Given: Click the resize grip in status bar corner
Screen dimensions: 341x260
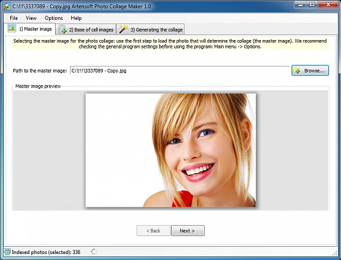Looking at the screenshot, I should point(334,253).
